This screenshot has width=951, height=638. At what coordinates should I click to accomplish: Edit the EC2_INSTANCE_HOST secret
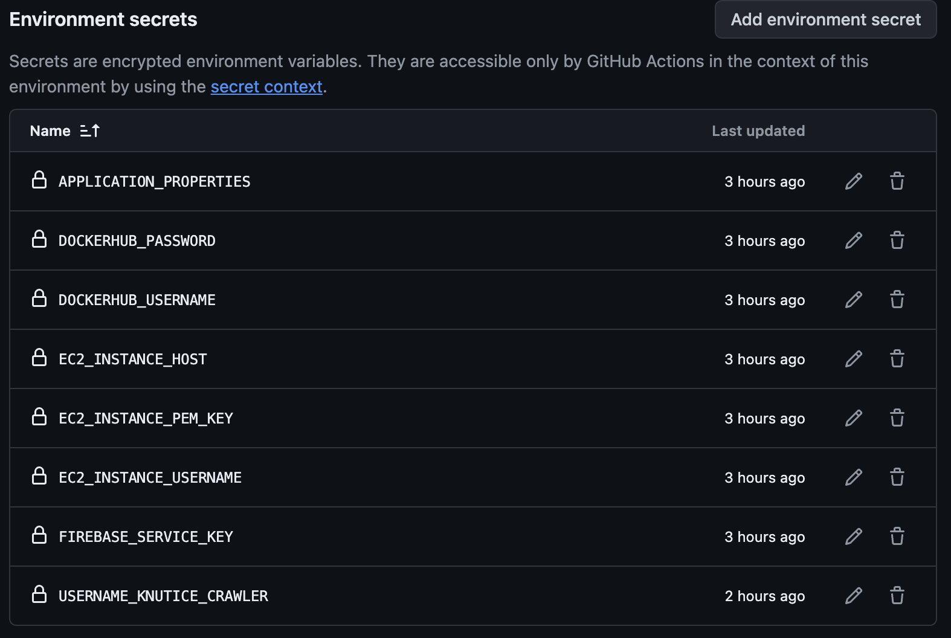pyautogui.click(x=854, y=359)
